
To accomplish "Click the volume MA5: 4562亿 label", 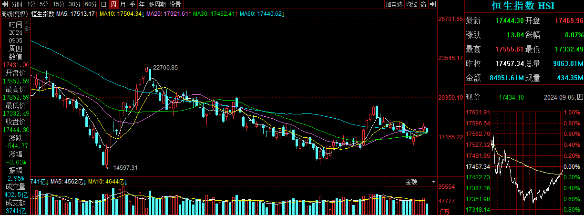I will pos(68,182).
